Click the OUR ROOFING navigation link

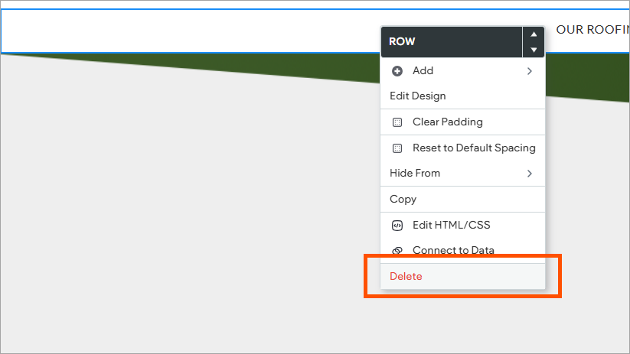(x=592, y=30)
